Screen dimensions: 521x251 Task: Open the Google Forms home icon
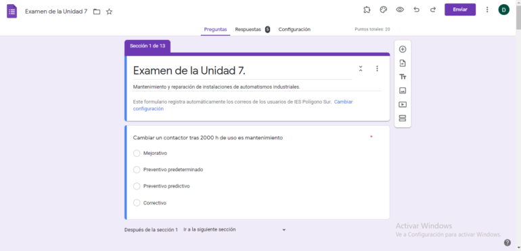pyautogui.click(x=12, y=12)
